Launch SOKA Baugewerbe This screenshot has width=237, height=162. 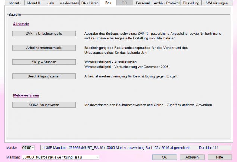(44, 105)
